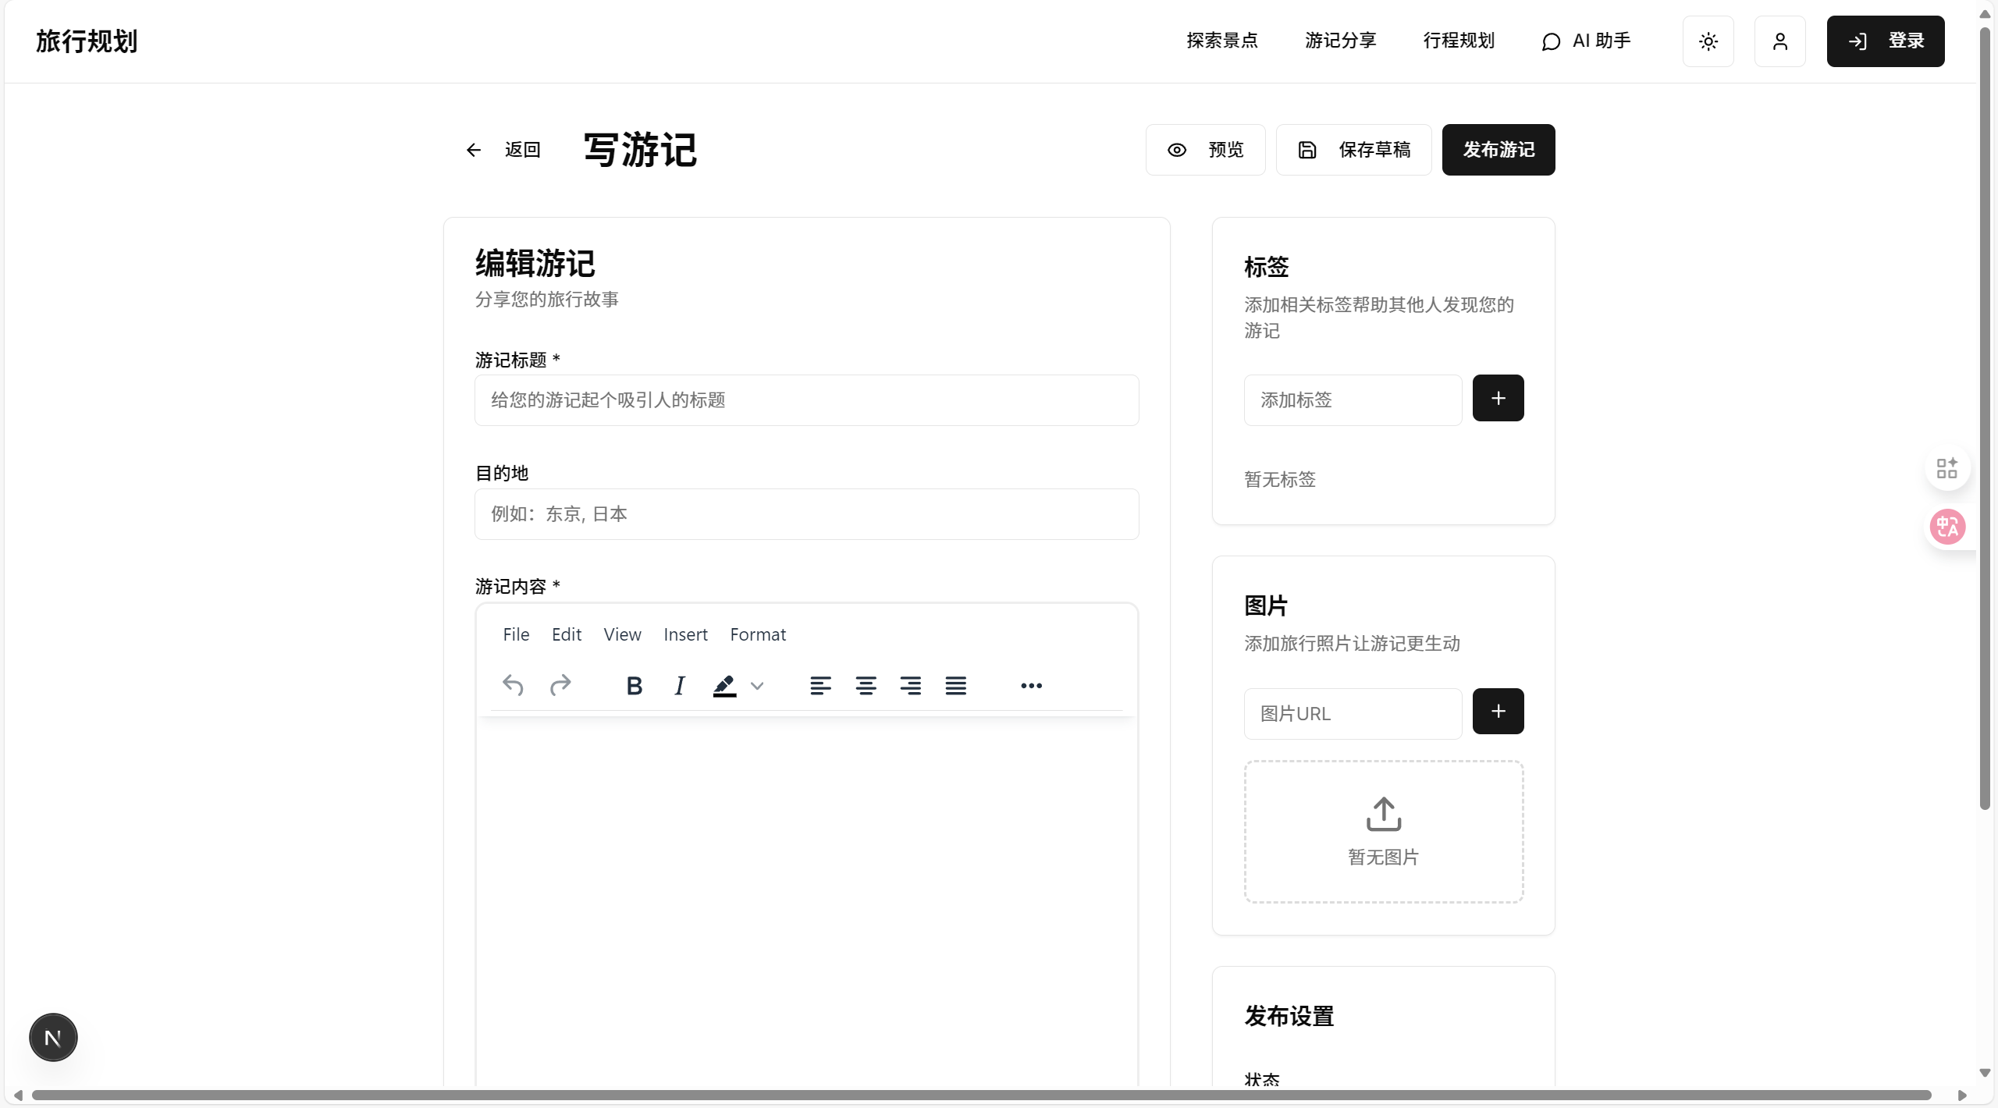The width and height of the screenshot is (1998, 1108).
Task: Toggle bold formatting in the editor
Action: pyautogui.click(x=634, y=685)
